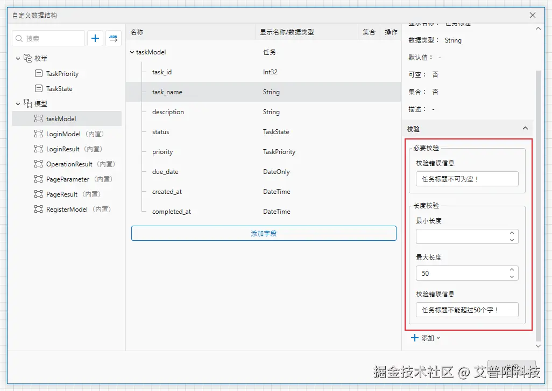Select the due_date field row
The image size is (552, 391).
263,172
